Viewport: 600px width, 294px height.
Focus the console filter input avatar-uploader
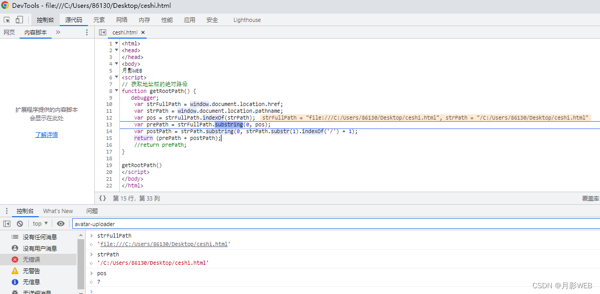point(336,224)
